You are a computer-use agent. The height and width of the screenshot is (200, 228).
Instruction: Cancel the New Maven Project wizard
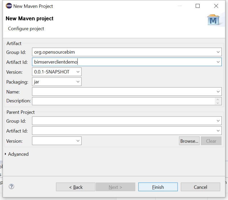tap(200, 187)
